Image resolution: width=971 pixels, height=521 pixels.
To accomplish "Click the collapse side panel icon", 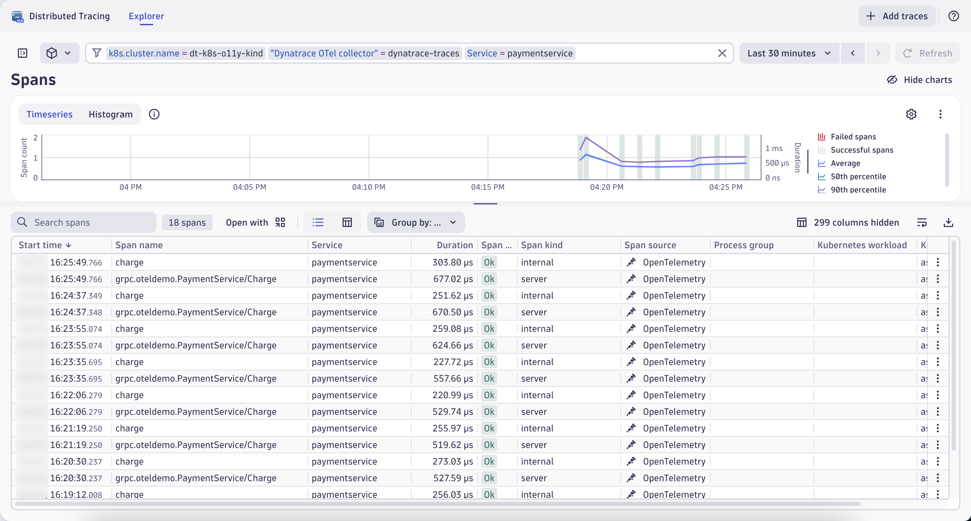I will 22,53.
